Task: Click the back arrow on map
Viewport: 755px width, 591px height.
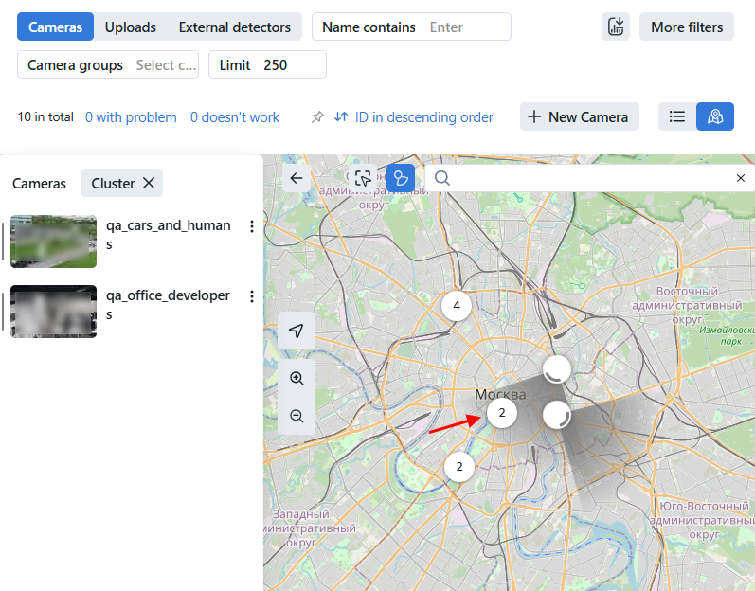Action: (297, 178)
